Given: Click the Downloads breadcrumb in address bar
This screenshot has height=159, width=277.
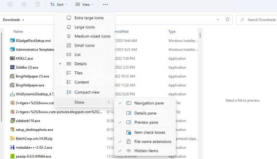Looking at the screenshot, I should [11, 20].
